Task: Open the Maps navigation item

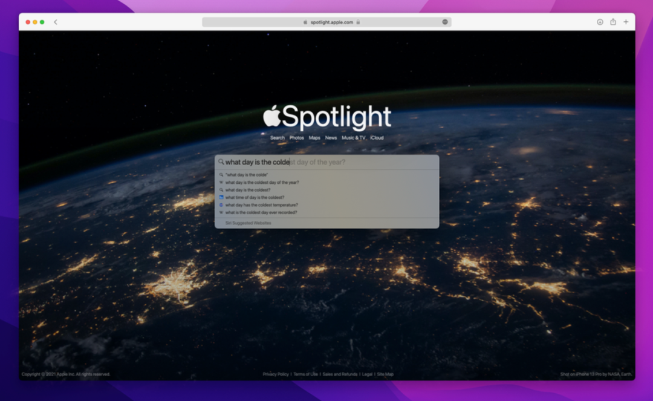Action: (x=314, y=138)
